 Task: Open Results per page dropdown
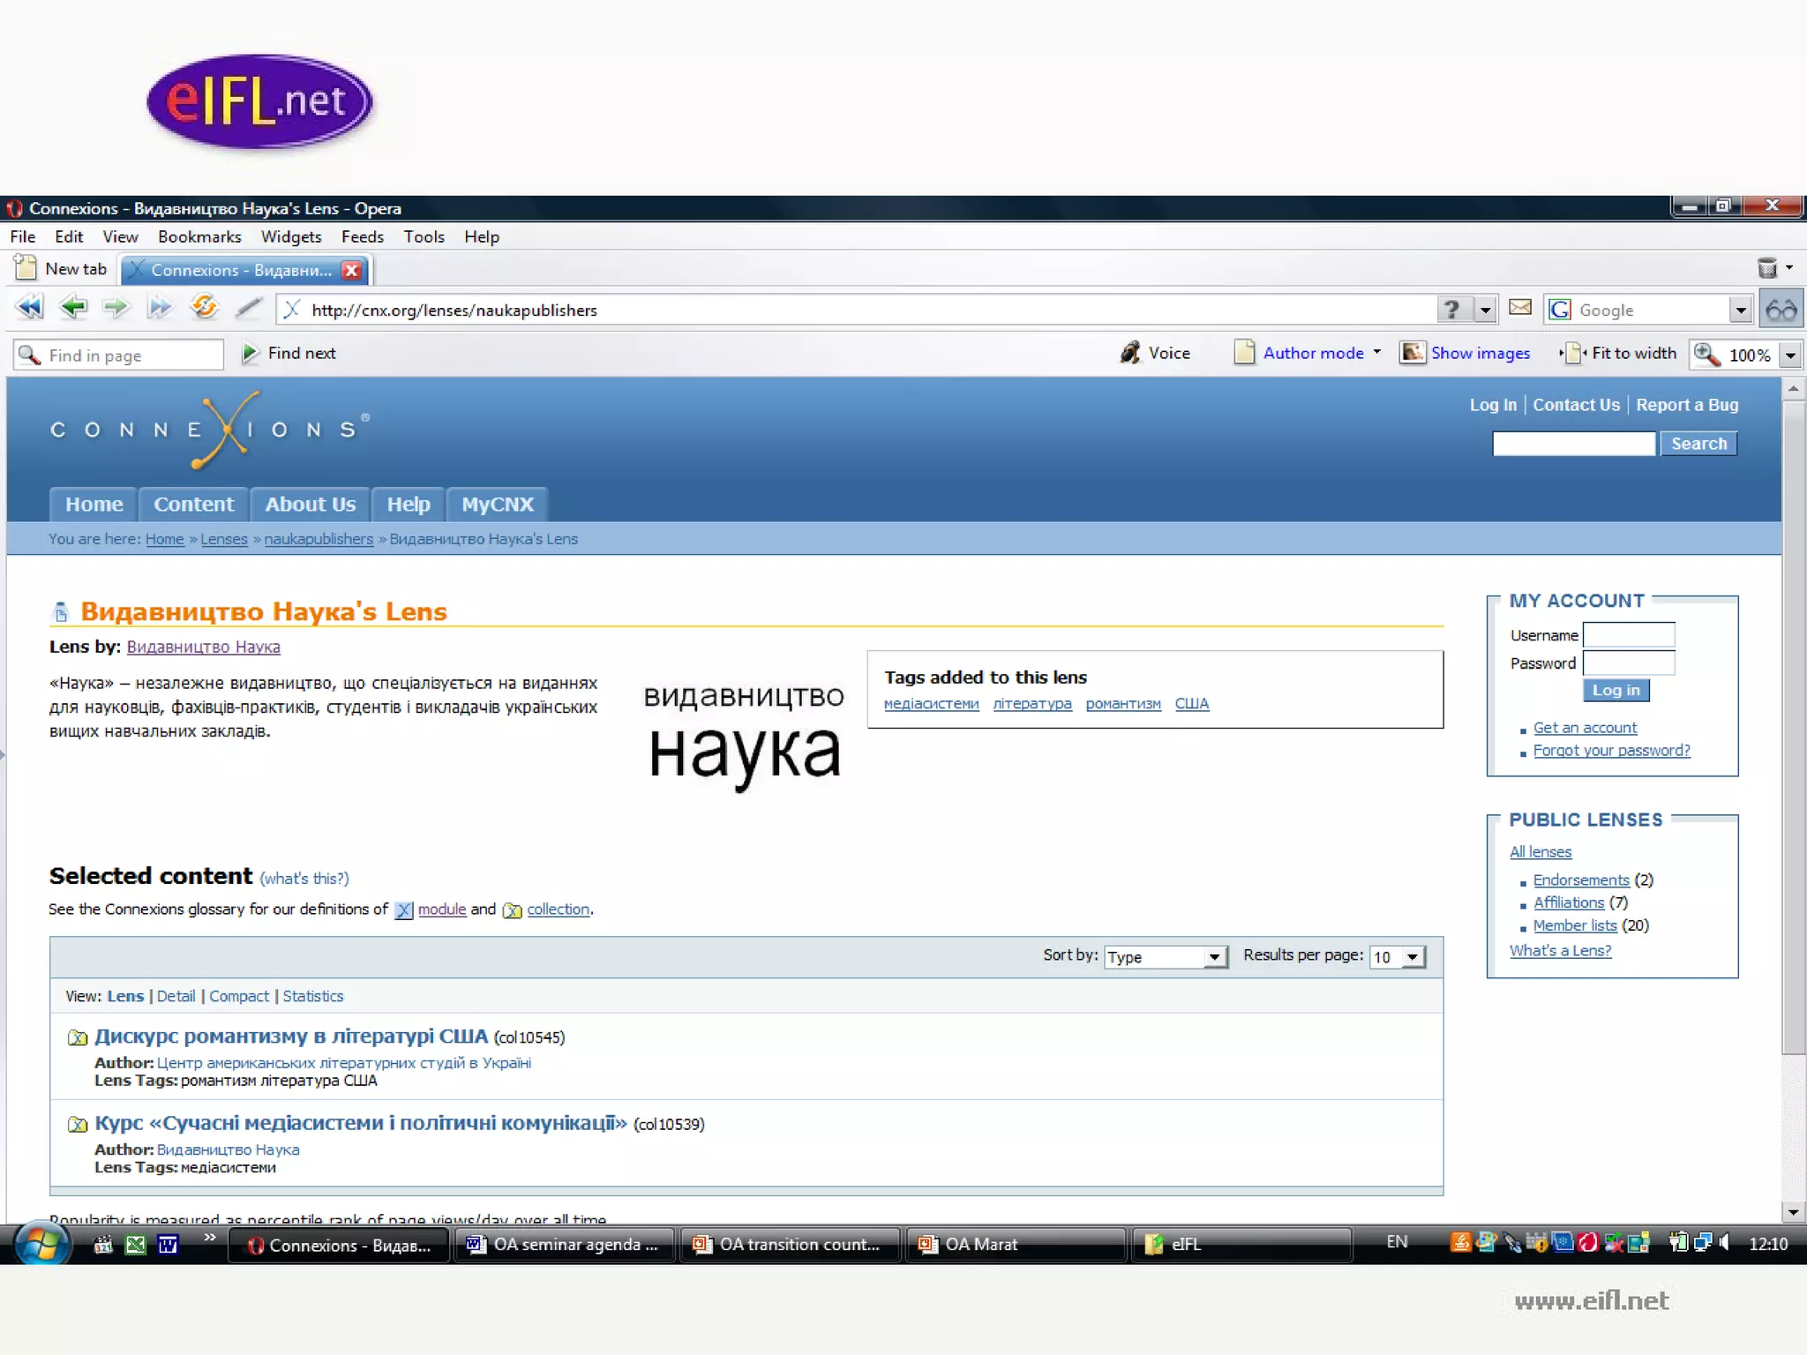(x=1398, y=957)
